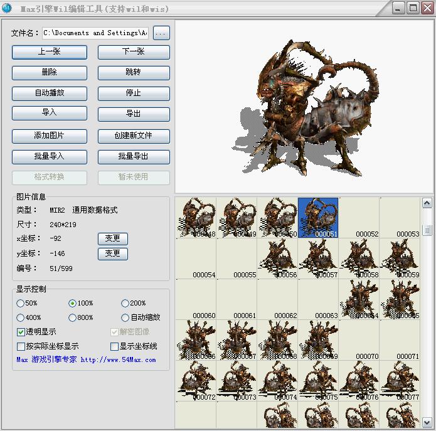Toggle the 透明显示 checkbox
The image size is (436, 431).
pyautogui.click(x=21, y=332)
